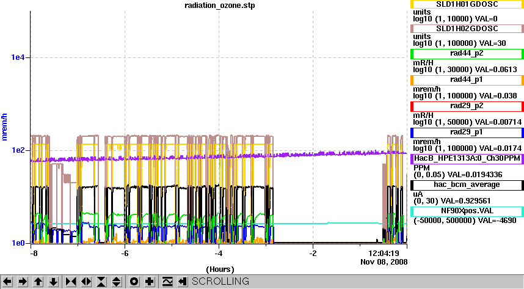Zoom in on the vertical axis (hourglass icon)
The image size is (524, 289).
(x=101, y=281)
